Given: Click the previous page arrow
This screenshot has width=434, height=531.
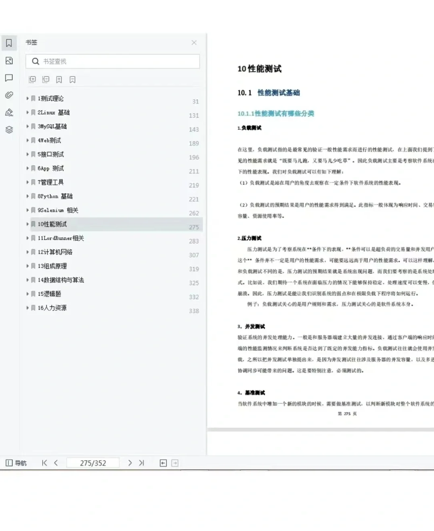Looking at the screenshot, I should coord(56,463).
